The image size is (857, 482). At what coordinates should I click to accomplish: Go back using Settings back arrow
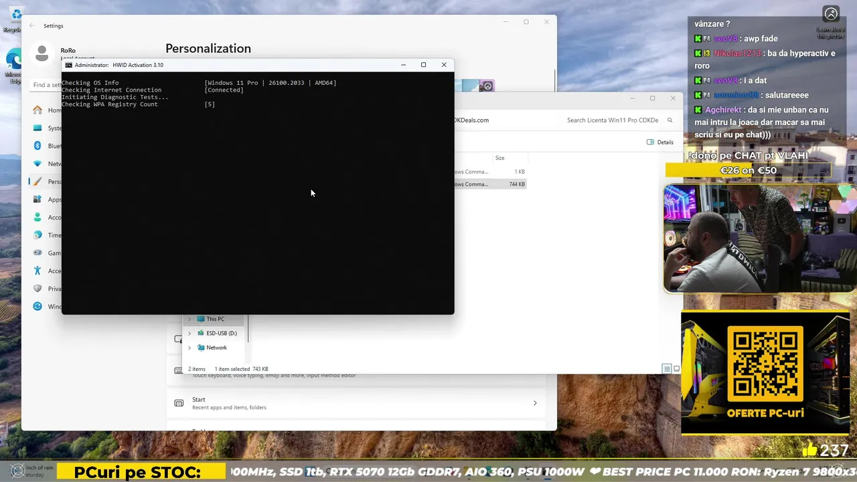31,25
